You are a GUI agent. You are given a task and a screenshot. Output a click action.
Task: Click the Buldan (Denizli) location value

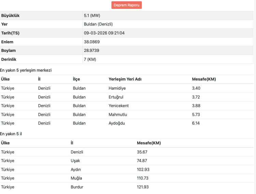point(98,24)
